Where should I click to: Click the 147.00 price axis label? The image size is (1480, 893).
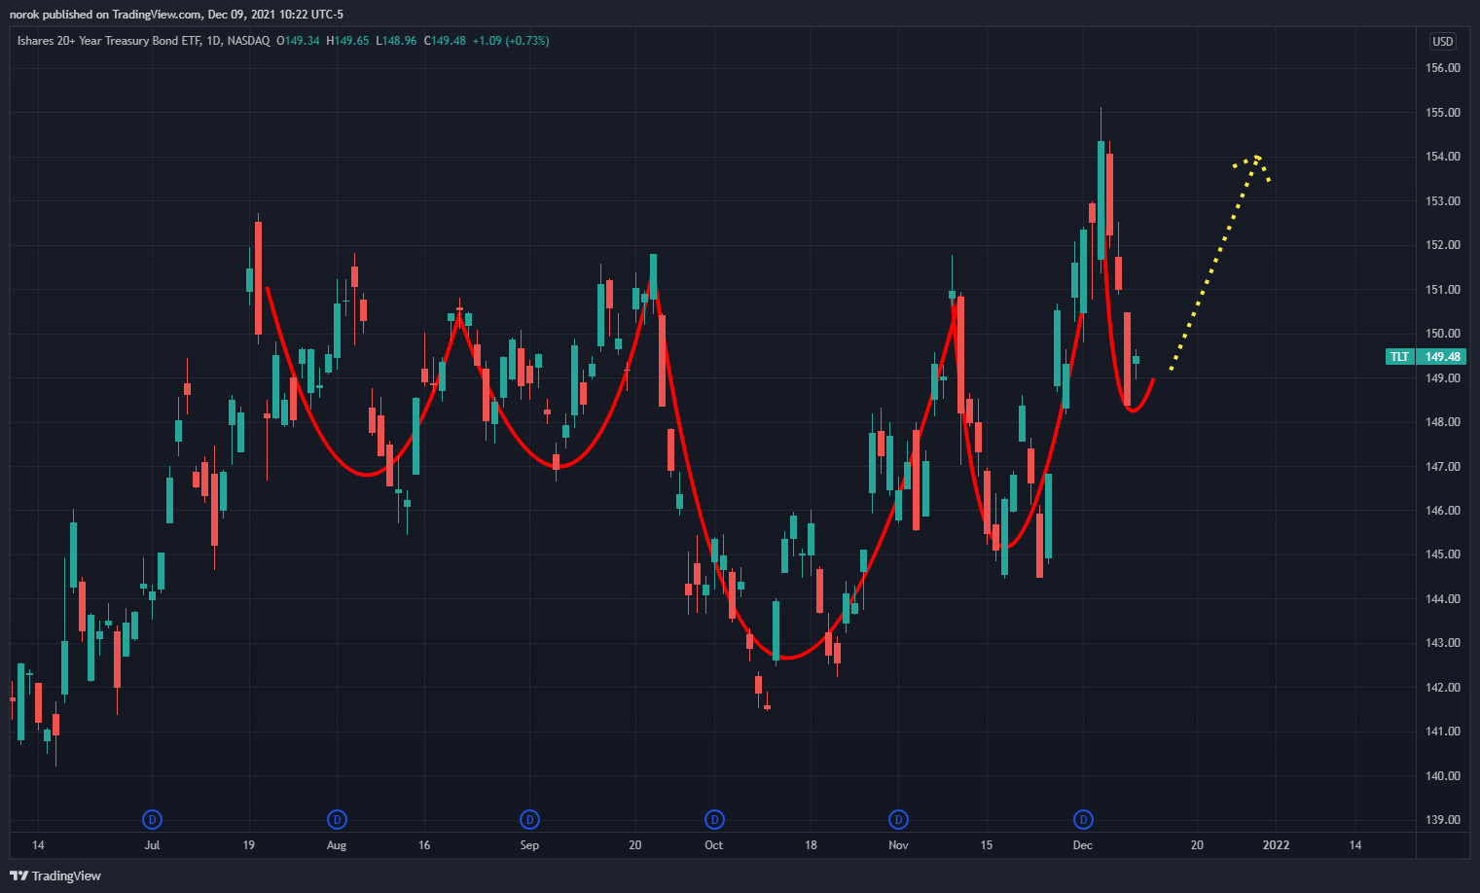(x=1443, y=467)
